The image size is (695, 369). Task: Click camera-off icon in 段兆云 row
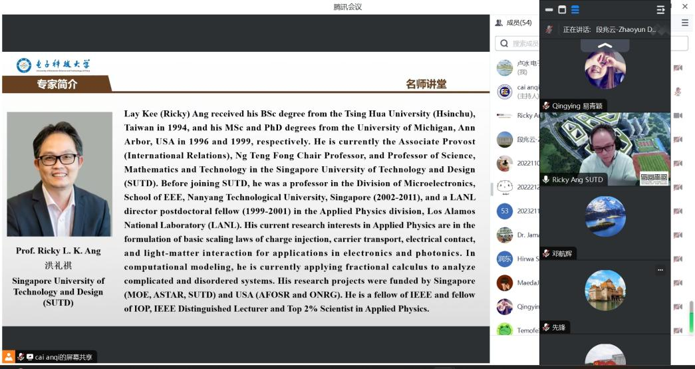click(678, 140)
